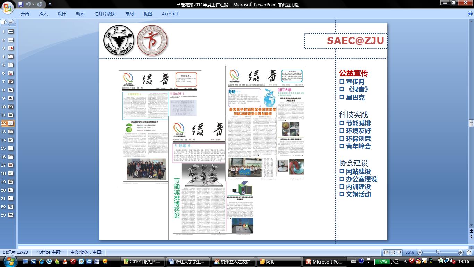The height and width of the screenshot is (267, 474).
Task: Click the 网站建设 bullet text
Action: pos(358,171)
